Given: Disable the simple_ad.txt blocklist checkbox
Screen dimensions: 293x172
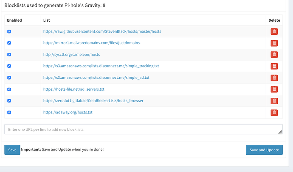Looking at the screenshot, I should pyautogui.click(x=9, y=78).
